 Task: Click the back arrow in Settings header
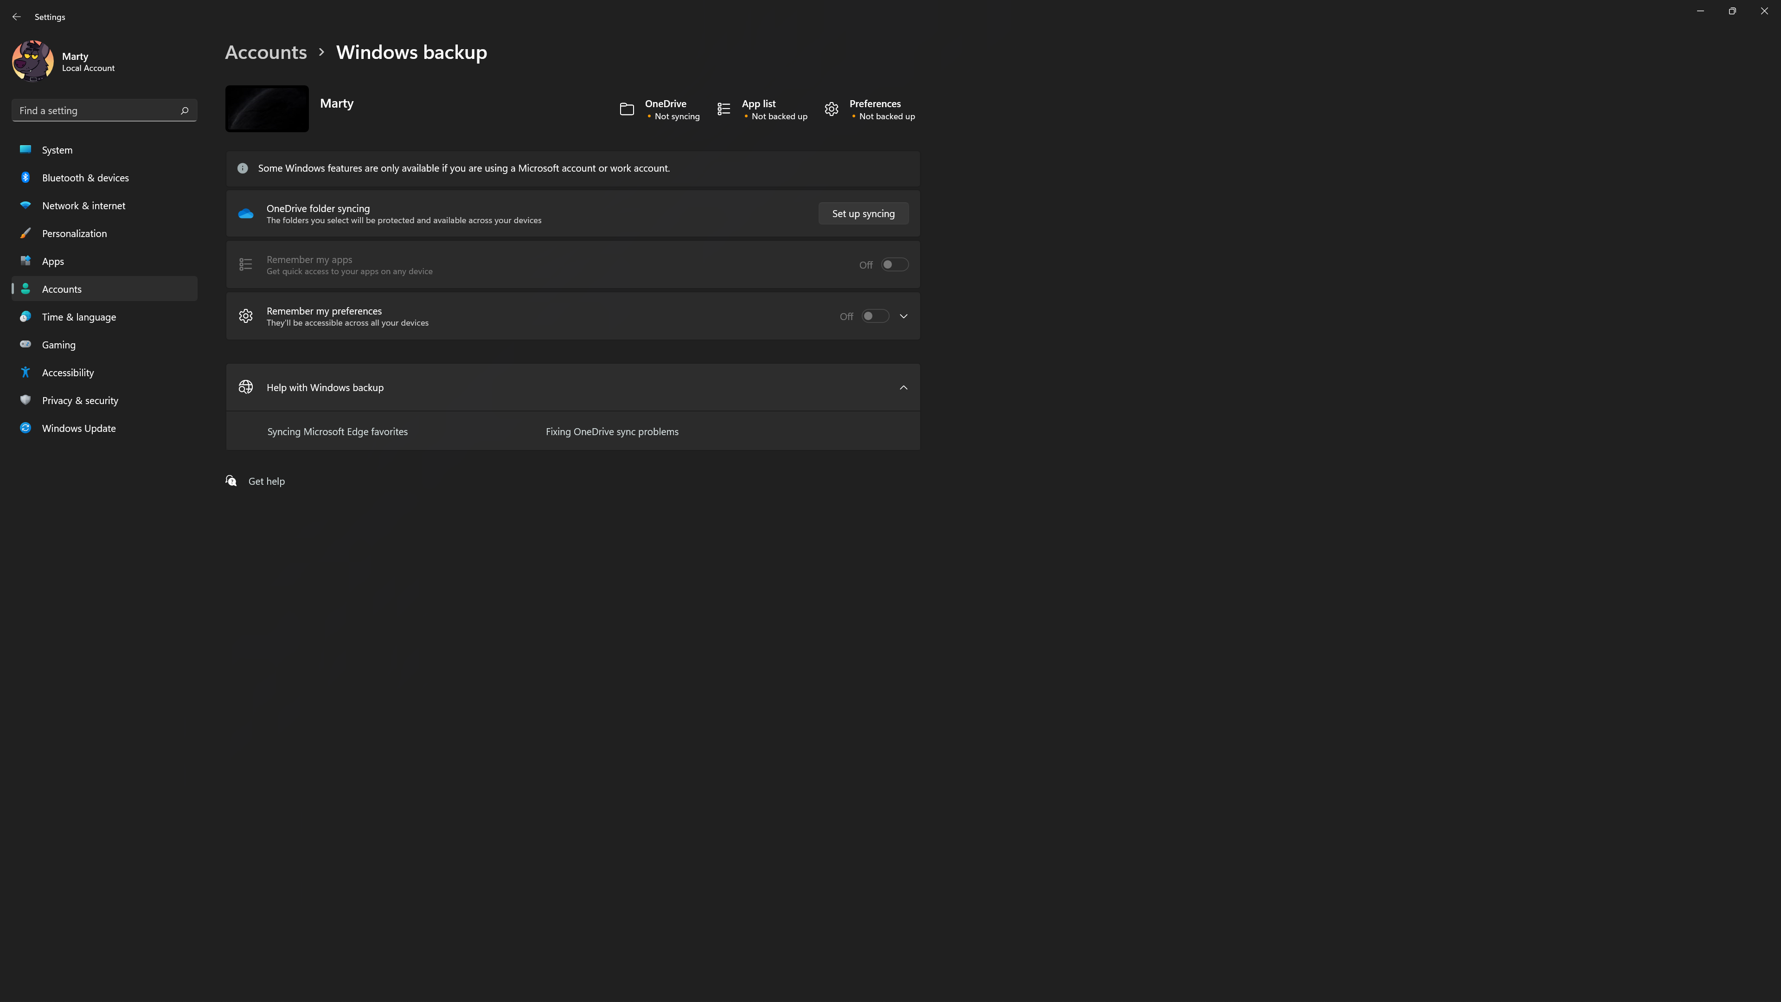pos(17,17)
